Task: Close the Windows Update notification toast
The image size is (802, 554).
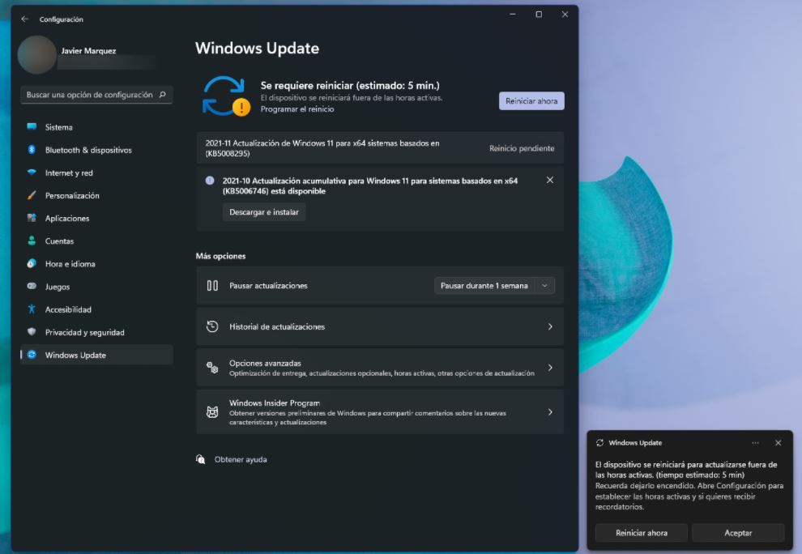Action: click(x=778, y=443)
